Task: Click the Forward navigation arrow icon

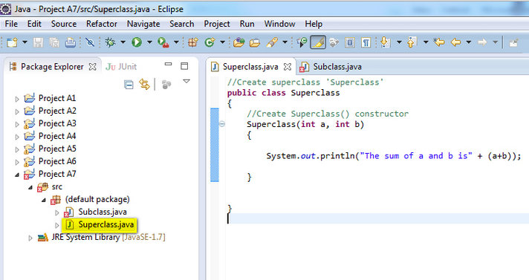Action: pos(482,42)
